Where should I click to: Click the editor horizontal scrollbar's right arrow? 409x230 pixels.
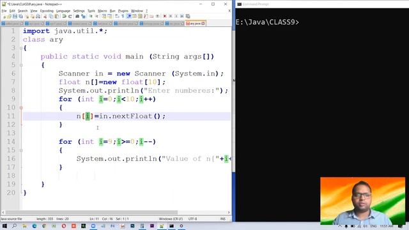point(229,213)
